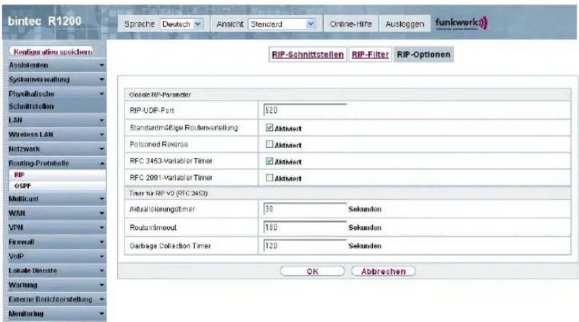This screenshot has height=322, width=579.
Task: Open the Sprache language dropdown
Action: 181,24
